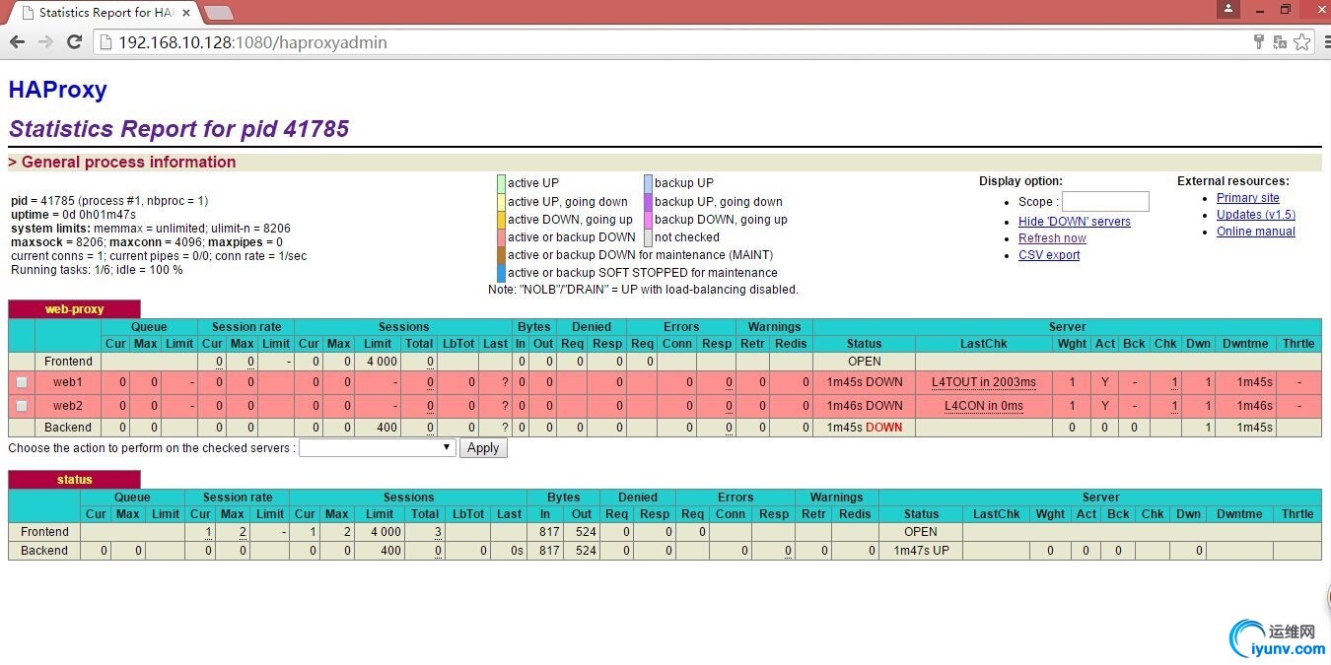Viewport: 1331px width, 665px height.
Task: Click the Scope filter input field
Action: point(1105,201)
